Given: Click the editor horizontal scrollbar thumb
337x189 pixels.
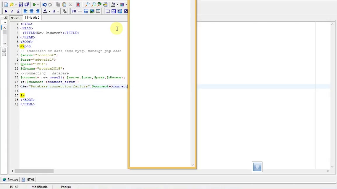Looking at the screenshot, I should (34, 171).
